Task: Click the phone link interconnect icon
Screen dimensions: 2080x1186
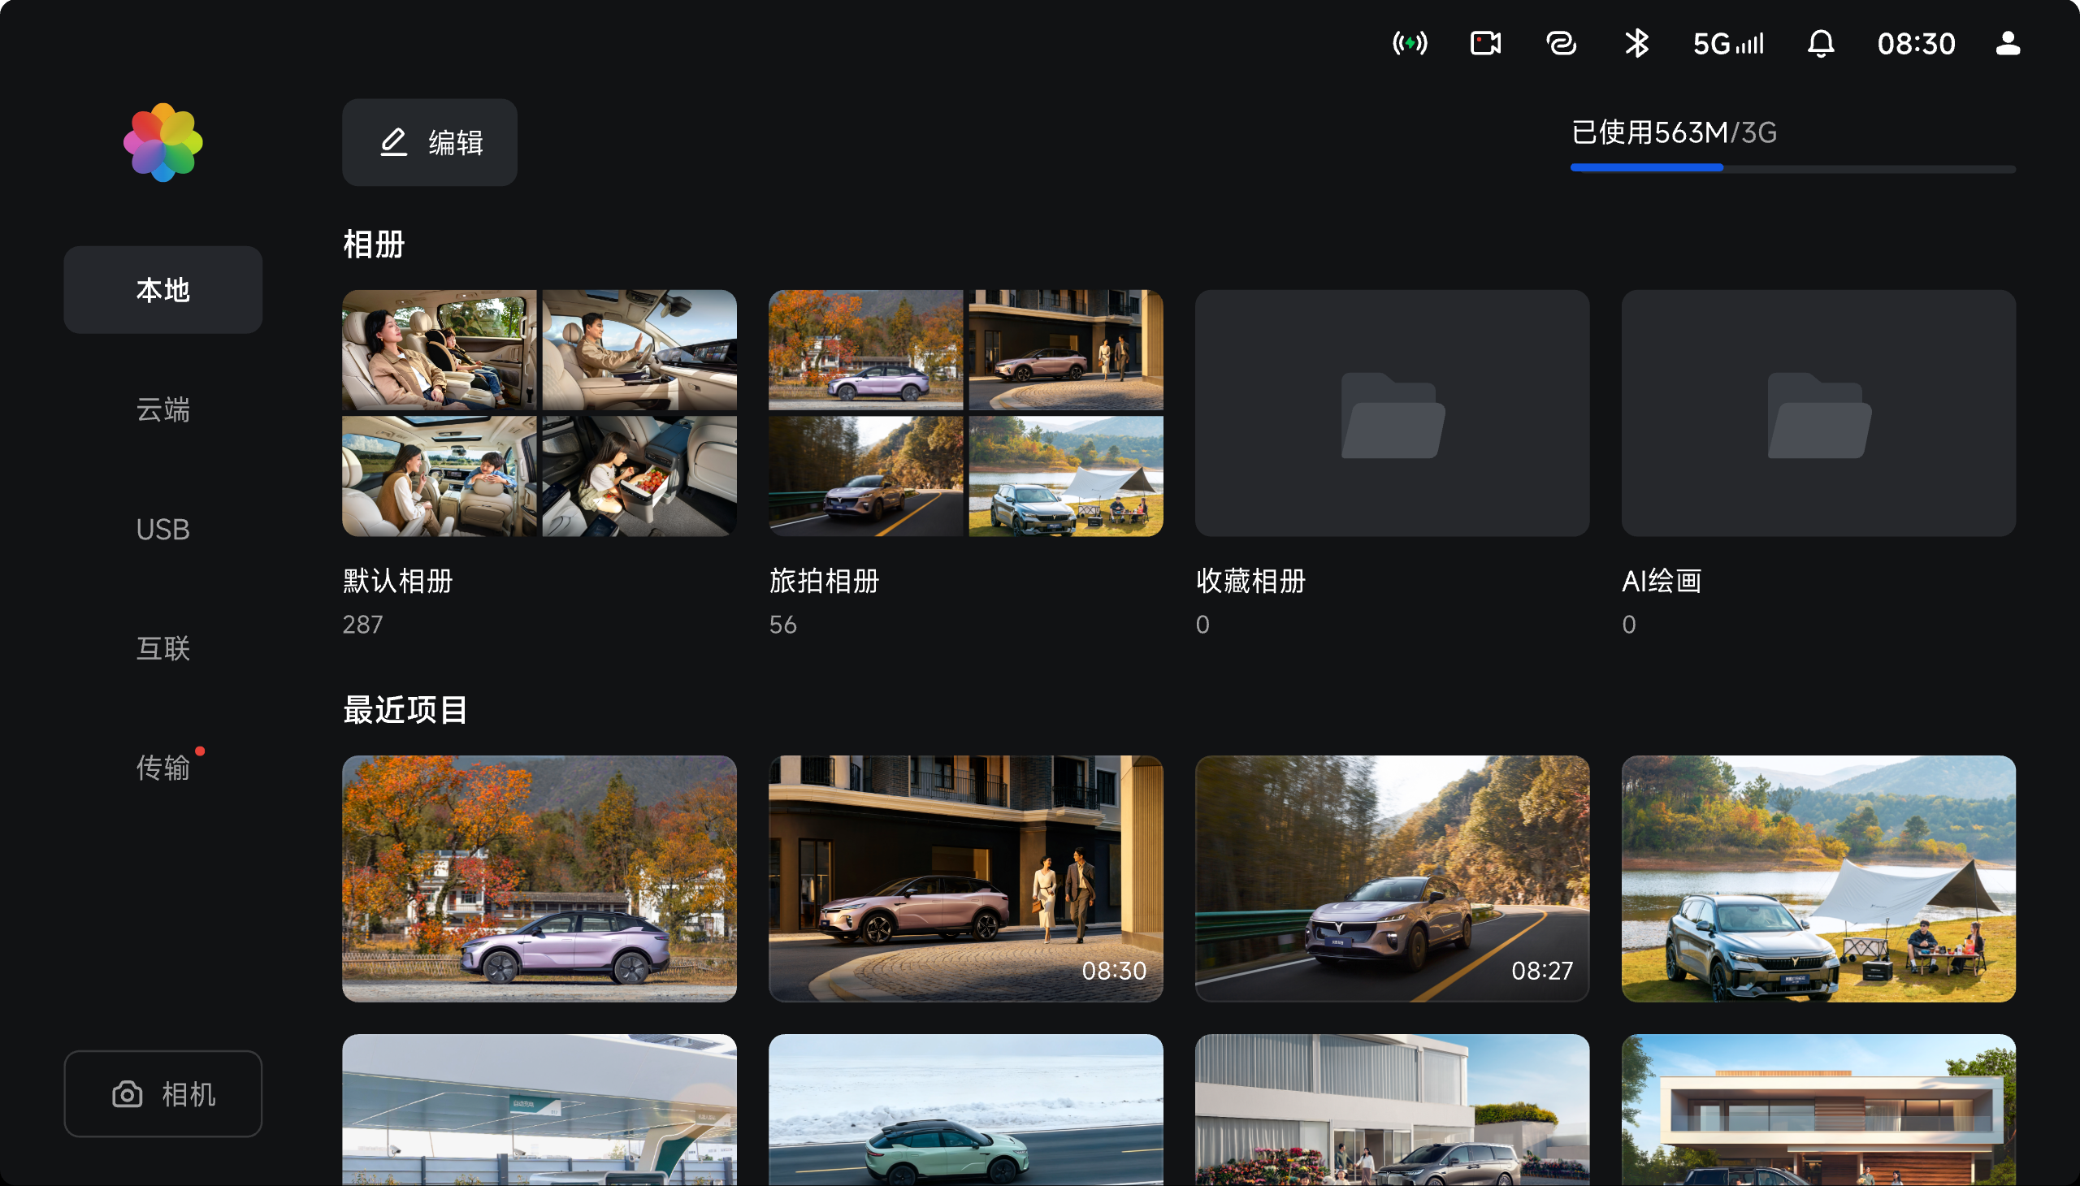Action: pos(1561,43)
